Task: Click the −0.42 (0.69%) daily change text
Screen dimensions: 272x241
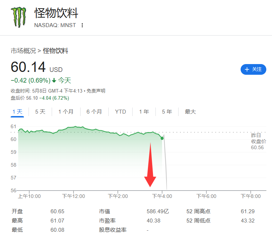Action: (x=31, y=80)
